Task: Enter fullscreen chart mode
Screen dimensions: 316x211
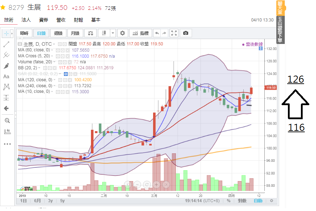Action: coord(174,33)
